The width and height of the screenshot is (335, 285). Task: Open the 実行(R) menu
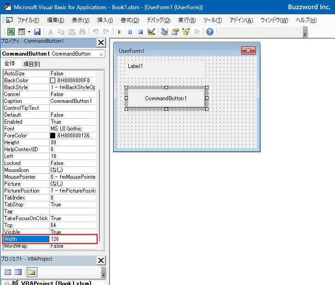tap(187, 20)
